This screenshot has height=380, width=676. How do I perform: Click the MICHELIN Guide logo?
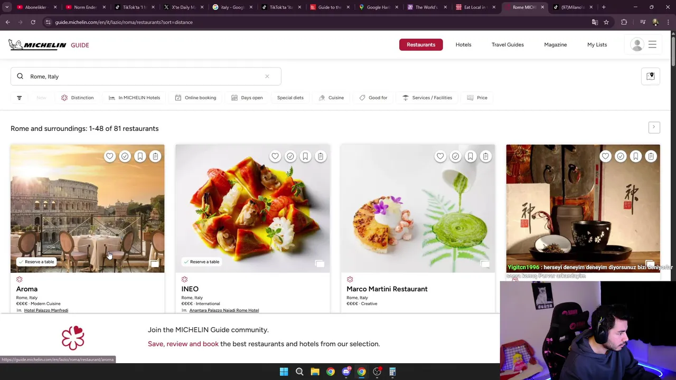pos(49,45)
